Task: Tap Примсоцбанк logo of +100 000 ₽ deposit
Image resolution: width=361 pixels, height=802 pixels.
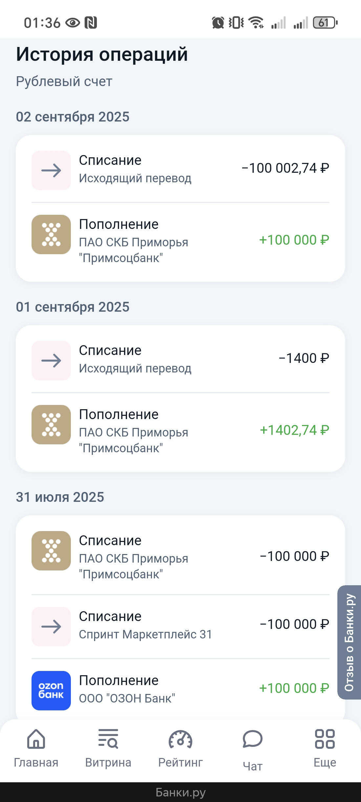Action: [x=51, y=234]
